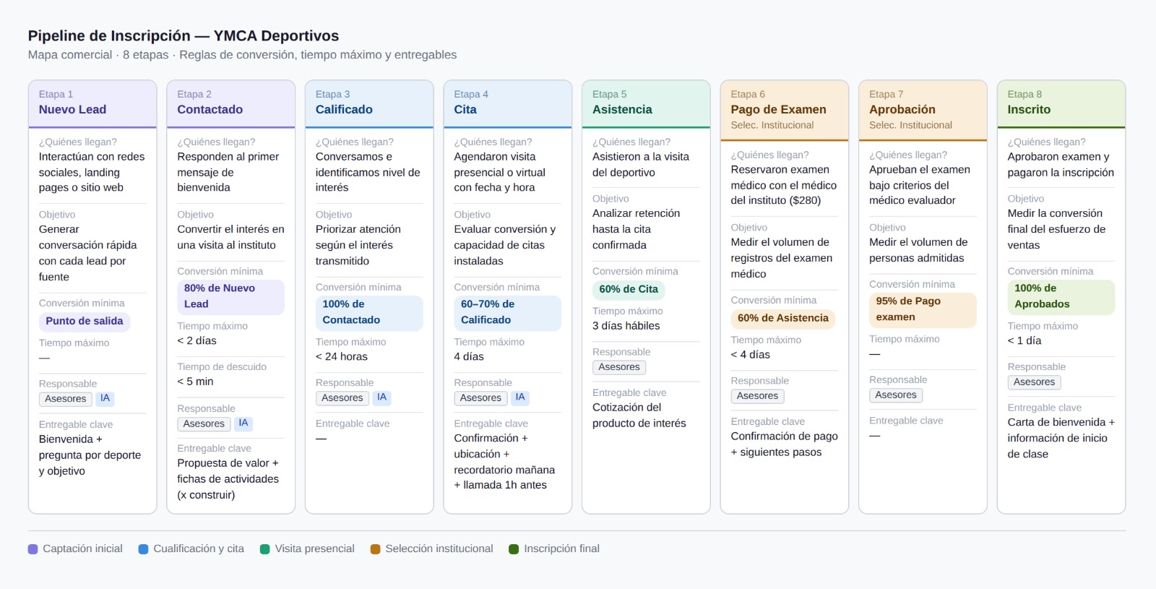Click the "Selección institucional" legend label
The width and height of the screenshot is (1156, 589).
pyautogui.click(x=439, y=549)
